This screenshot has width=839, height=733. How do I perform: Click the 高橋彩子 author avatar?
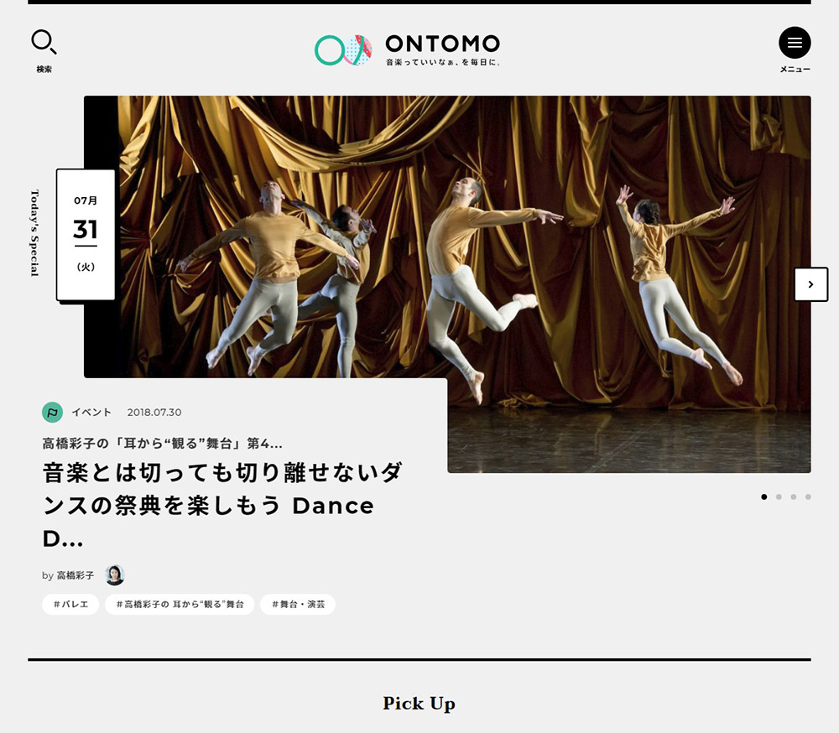pos(114,575)
